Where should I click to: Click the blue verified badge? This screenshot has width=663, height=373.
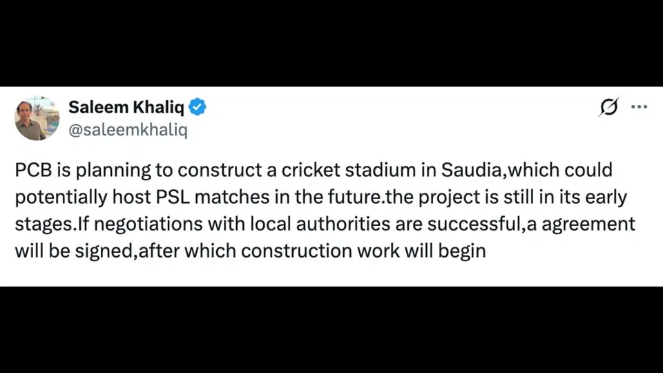[x=198, y=107]
